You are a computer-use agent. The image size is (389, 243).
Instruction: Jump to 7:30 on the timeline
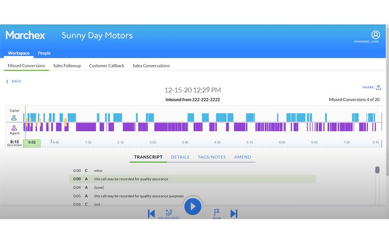(346, 143)
